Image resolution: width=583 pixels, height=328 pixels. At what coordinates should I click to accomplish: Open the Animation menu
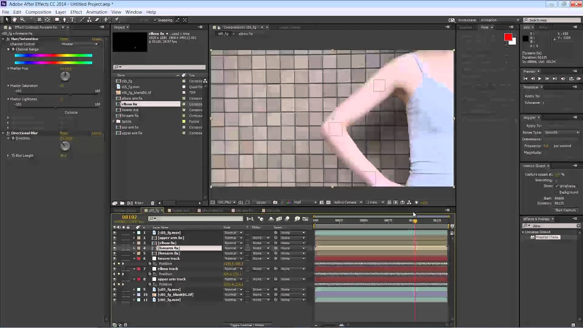coord(97,12)
